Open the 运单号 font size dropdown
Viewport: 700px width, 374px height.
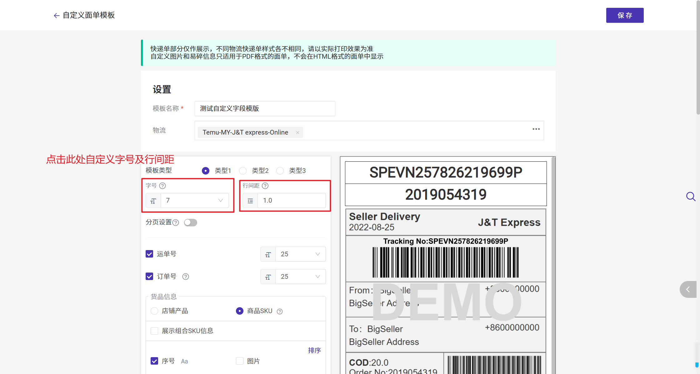tap(300, 254)
